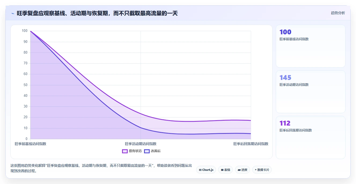Open the 旺季前基线访问指数 card showing 100
This screenshot has height=184, width=356.
tap(311, 46)
